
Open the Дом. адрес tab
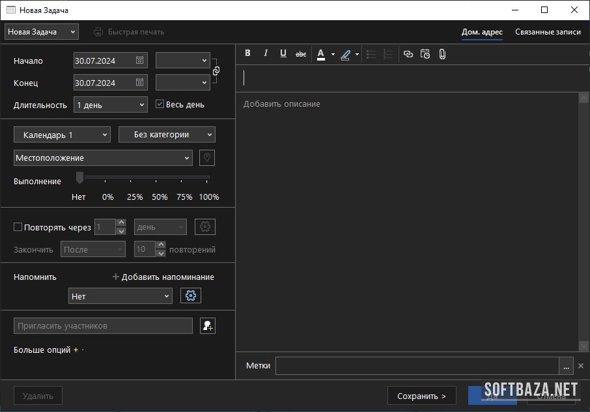[482, 32]
